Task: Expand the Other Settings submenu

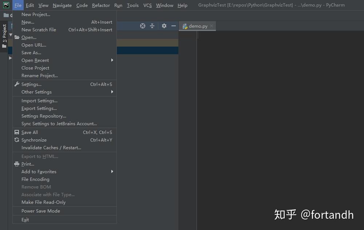Action: click(36, 92)
